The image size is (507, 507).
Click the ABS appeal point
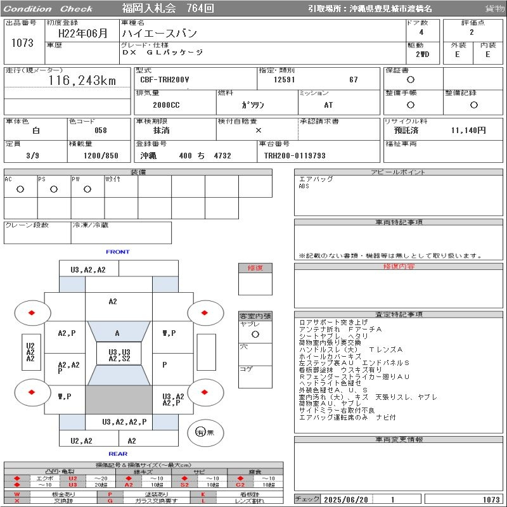[304, 186]
